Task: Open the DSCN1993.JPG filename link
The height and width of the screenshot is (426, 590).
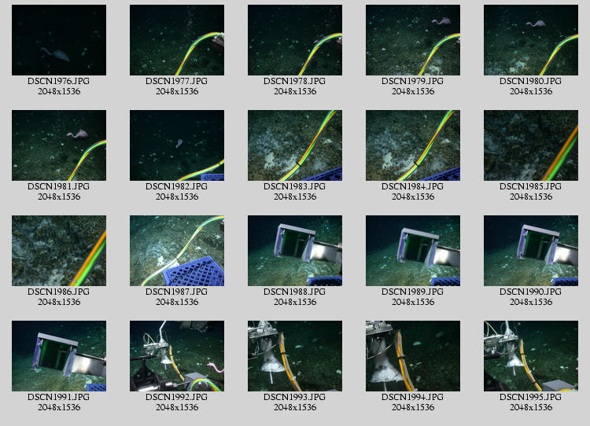Action: click(x=295, y=397)
